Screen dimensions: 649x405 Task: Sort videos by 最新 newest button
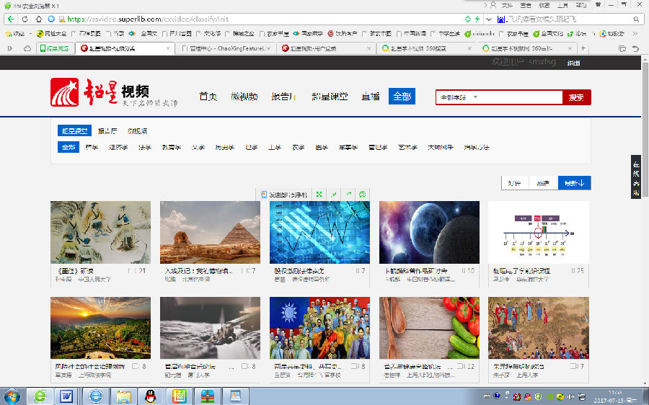point(574,183)
